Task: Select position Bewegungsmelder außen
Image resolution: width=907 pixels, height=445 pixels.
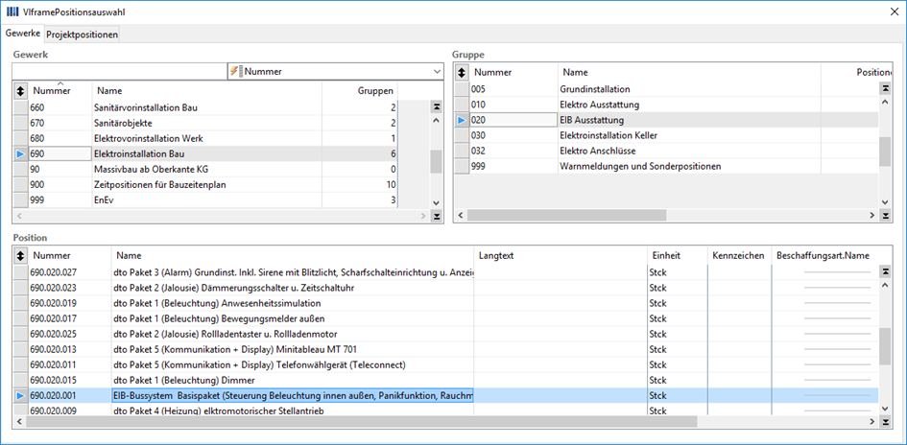Action: (x=445, y=318)
